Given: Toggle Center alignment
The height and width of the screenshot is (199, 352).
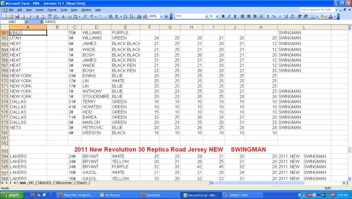Looking at the screenshot, I should coord(249,17).
